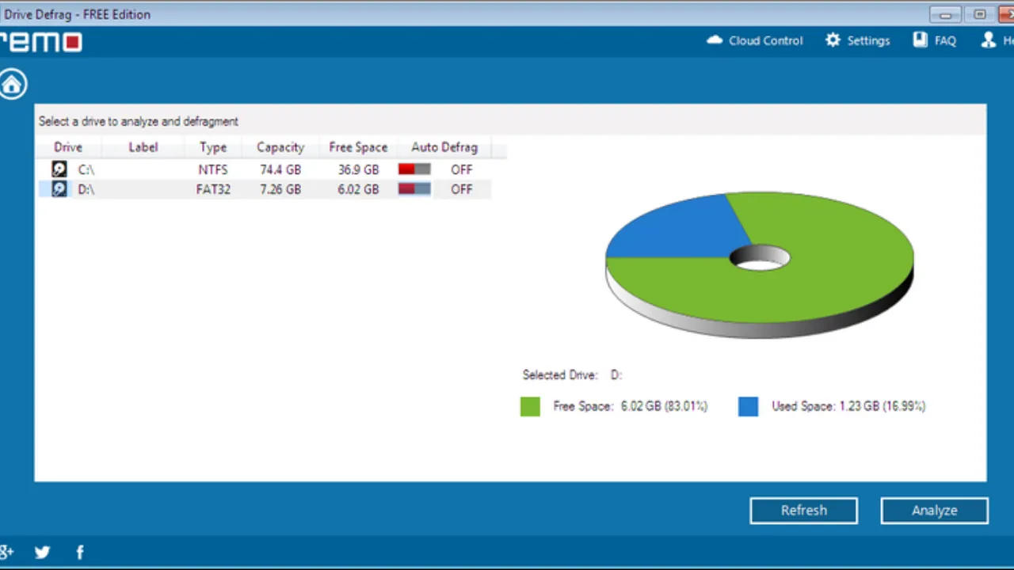Open the Twitter link icon
This screenshot has width=1014, height=570.
(x=43, y=553)
